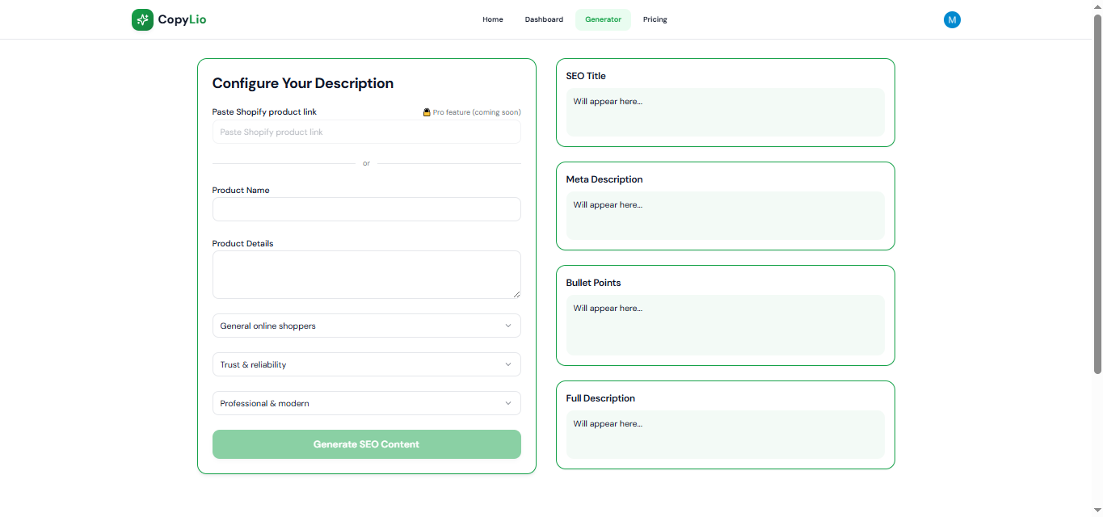Click inside the Product Name field

coord(365,209)
